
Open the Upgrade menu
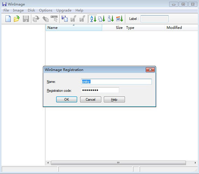click(64, 10)
